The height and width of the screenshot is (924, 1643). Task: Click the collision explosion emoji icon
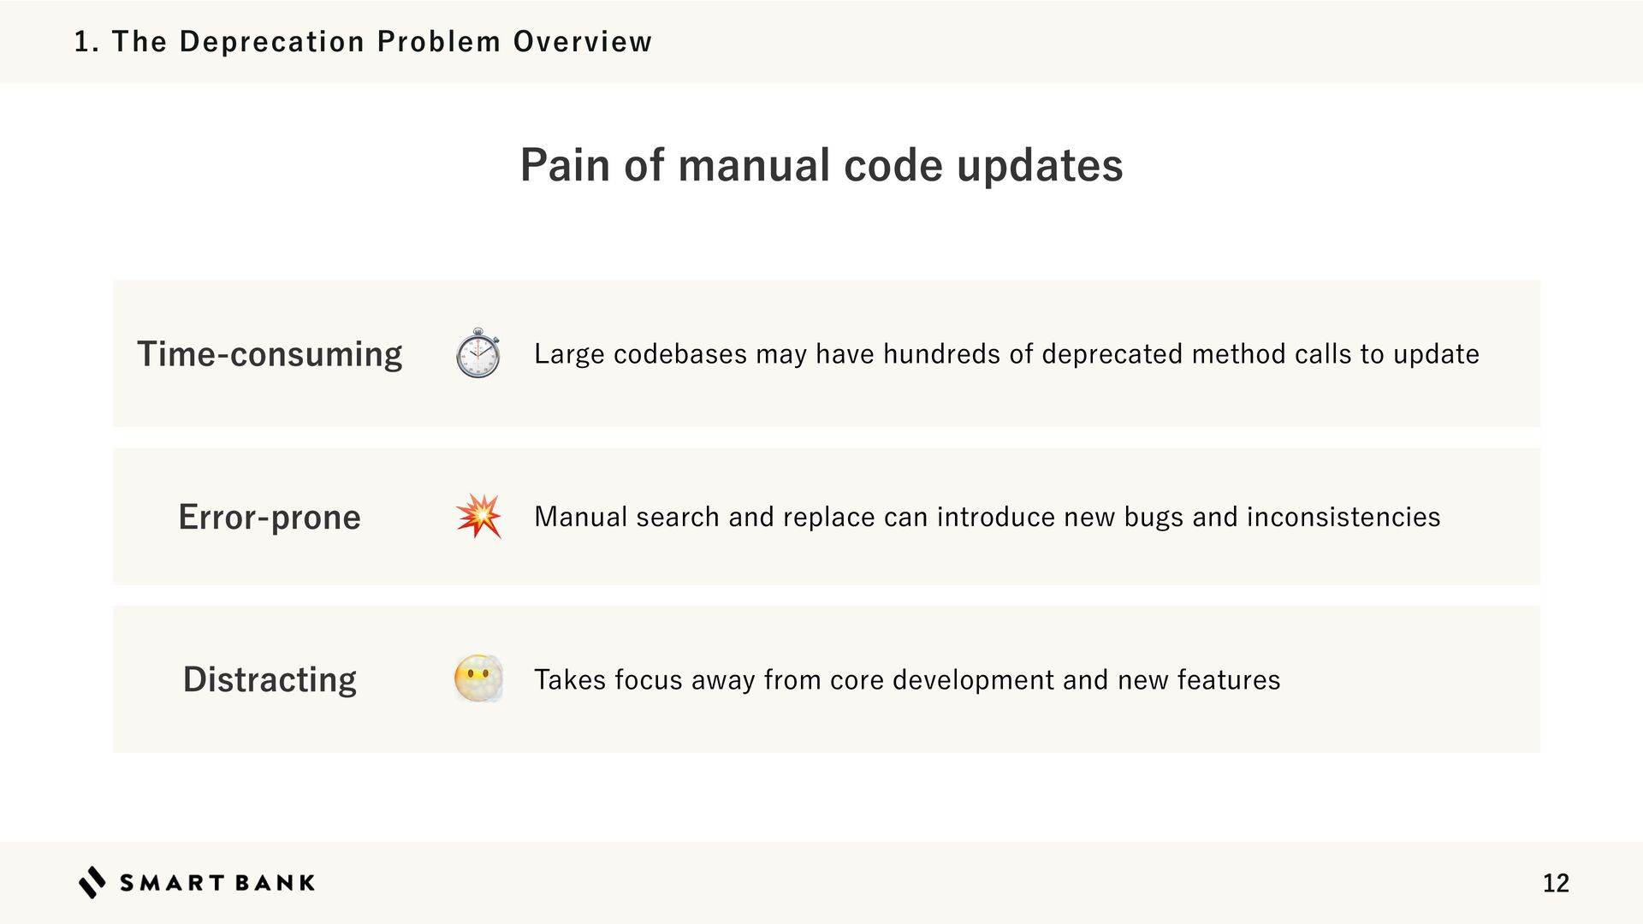tap(478, 516)
